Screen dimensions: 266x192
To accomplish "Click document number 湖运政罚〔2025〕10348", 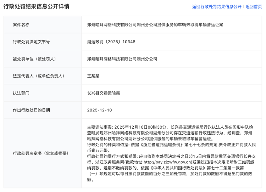I will [111, 42].
